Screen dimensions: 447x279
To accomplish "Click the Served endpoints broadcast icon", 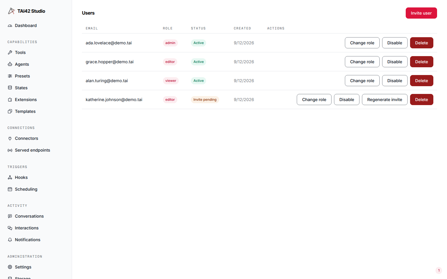I will click(10, 150).
